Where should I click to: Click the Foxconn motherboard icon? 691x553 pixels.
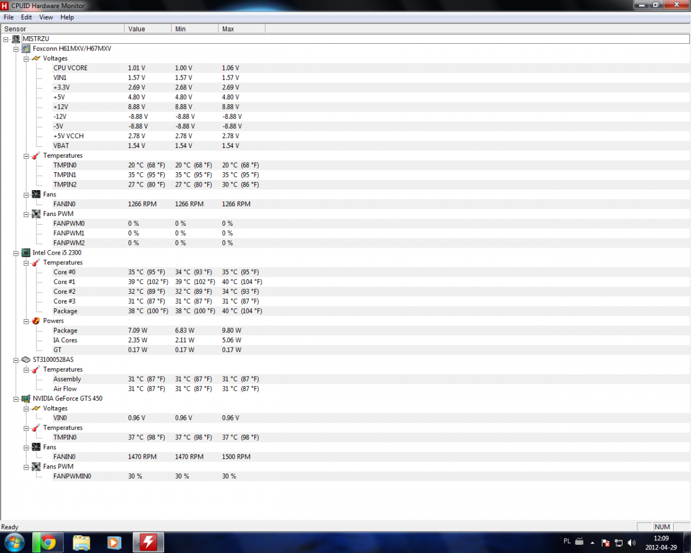click(x=26, y=48)
